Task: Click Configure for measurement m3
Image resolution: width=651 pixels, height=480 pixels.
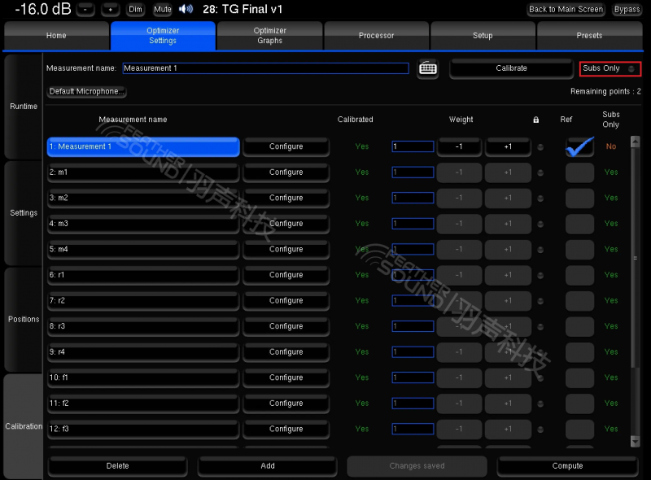Action: (x=286, y=224)
